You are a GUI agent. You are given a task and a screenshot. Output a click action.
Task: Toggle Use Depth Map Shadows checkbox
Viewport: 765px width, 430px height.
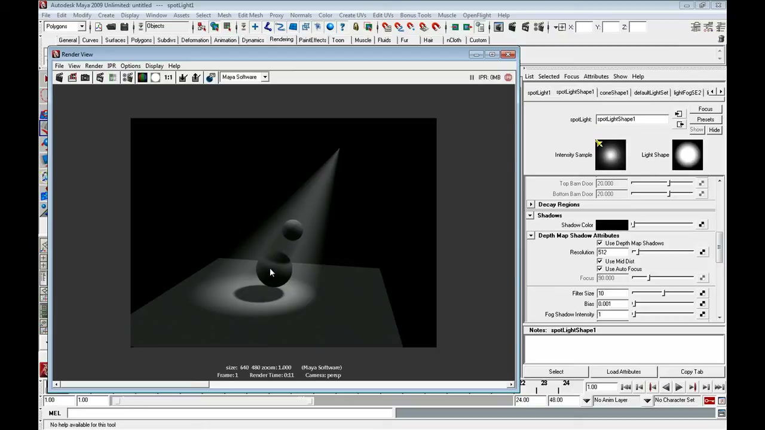(599, 243)
